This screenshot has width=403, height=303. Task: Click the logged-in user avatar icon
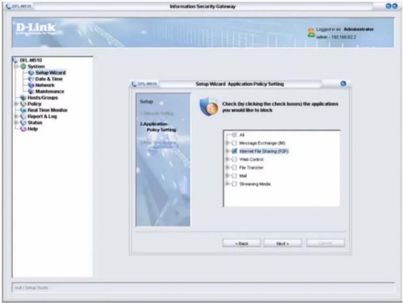coord(311,33)
